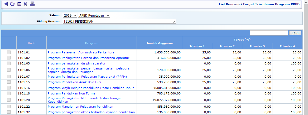
Task: Open Program Pendidikan Non Formal link
Action: [x=72, y=93]
